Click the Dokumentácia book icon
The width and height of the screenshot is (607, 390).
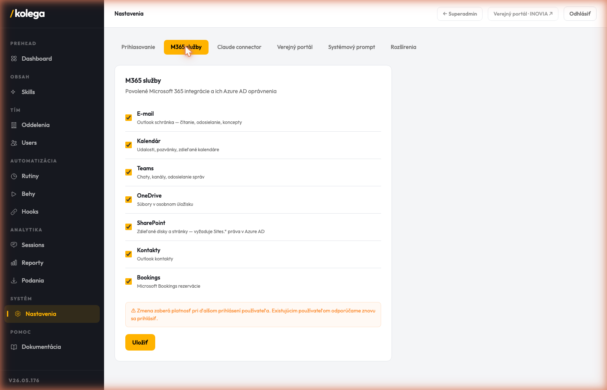(14, 347)
